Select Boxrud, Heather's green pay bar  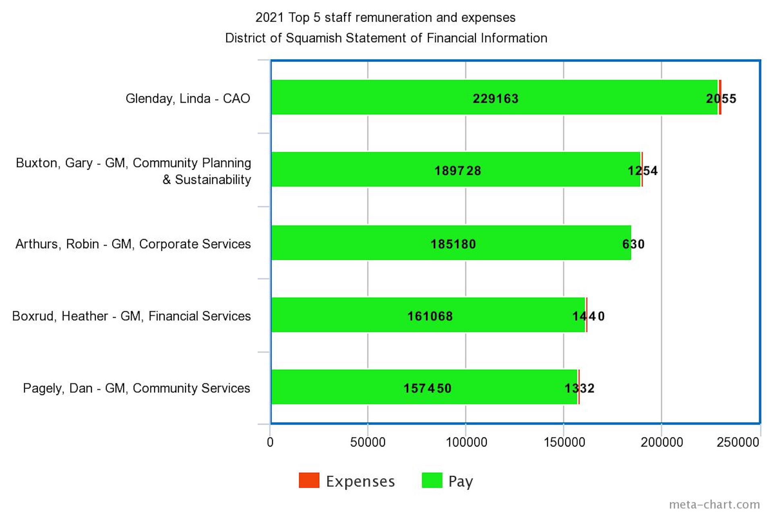[x=428, y=315]
